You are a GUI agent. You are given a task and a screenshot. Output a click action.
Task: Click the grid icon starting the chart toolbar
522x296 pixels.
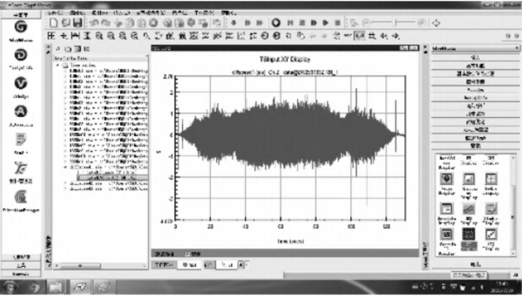(51, 36)
